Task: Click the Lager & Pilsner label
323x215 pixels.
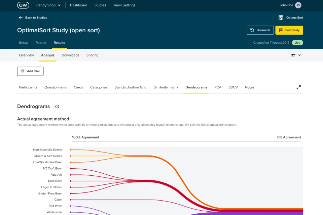Action: pyautogui.click(x=51, y=187)
